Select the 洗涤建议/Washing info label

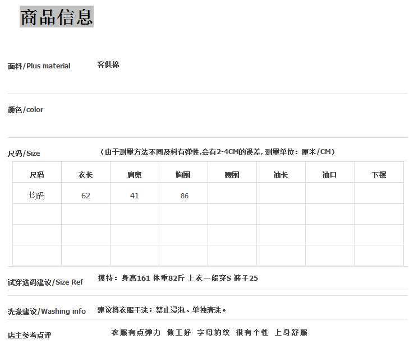pyautogui.click(x=47, y=312)
